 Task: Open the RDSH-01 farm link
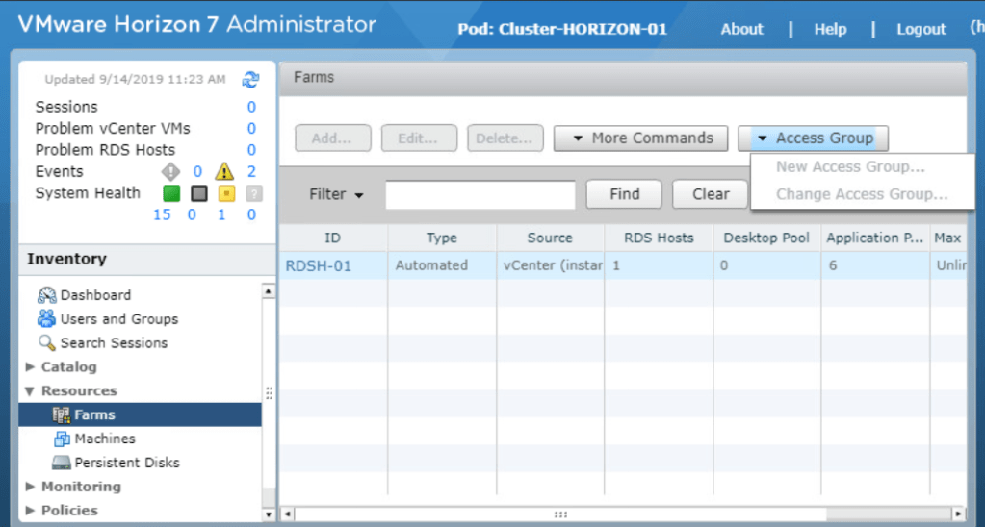coord(319,265)
